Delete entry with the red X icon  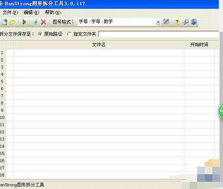[43, 22]
